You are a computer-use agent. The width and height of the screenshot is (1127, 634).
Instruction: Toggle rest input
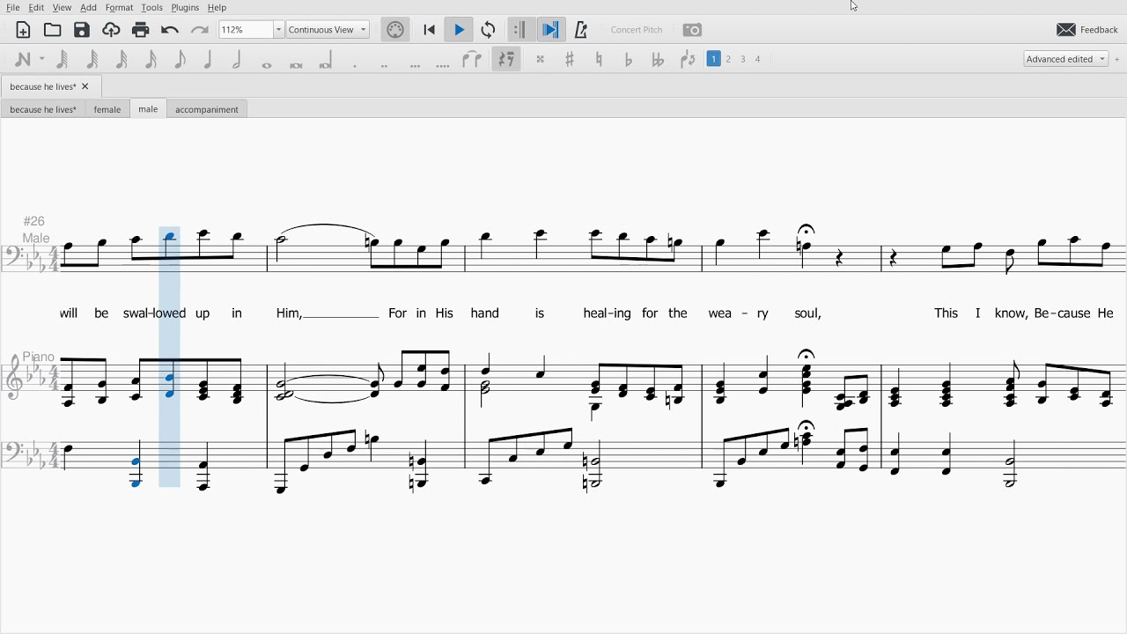(506, 59)
